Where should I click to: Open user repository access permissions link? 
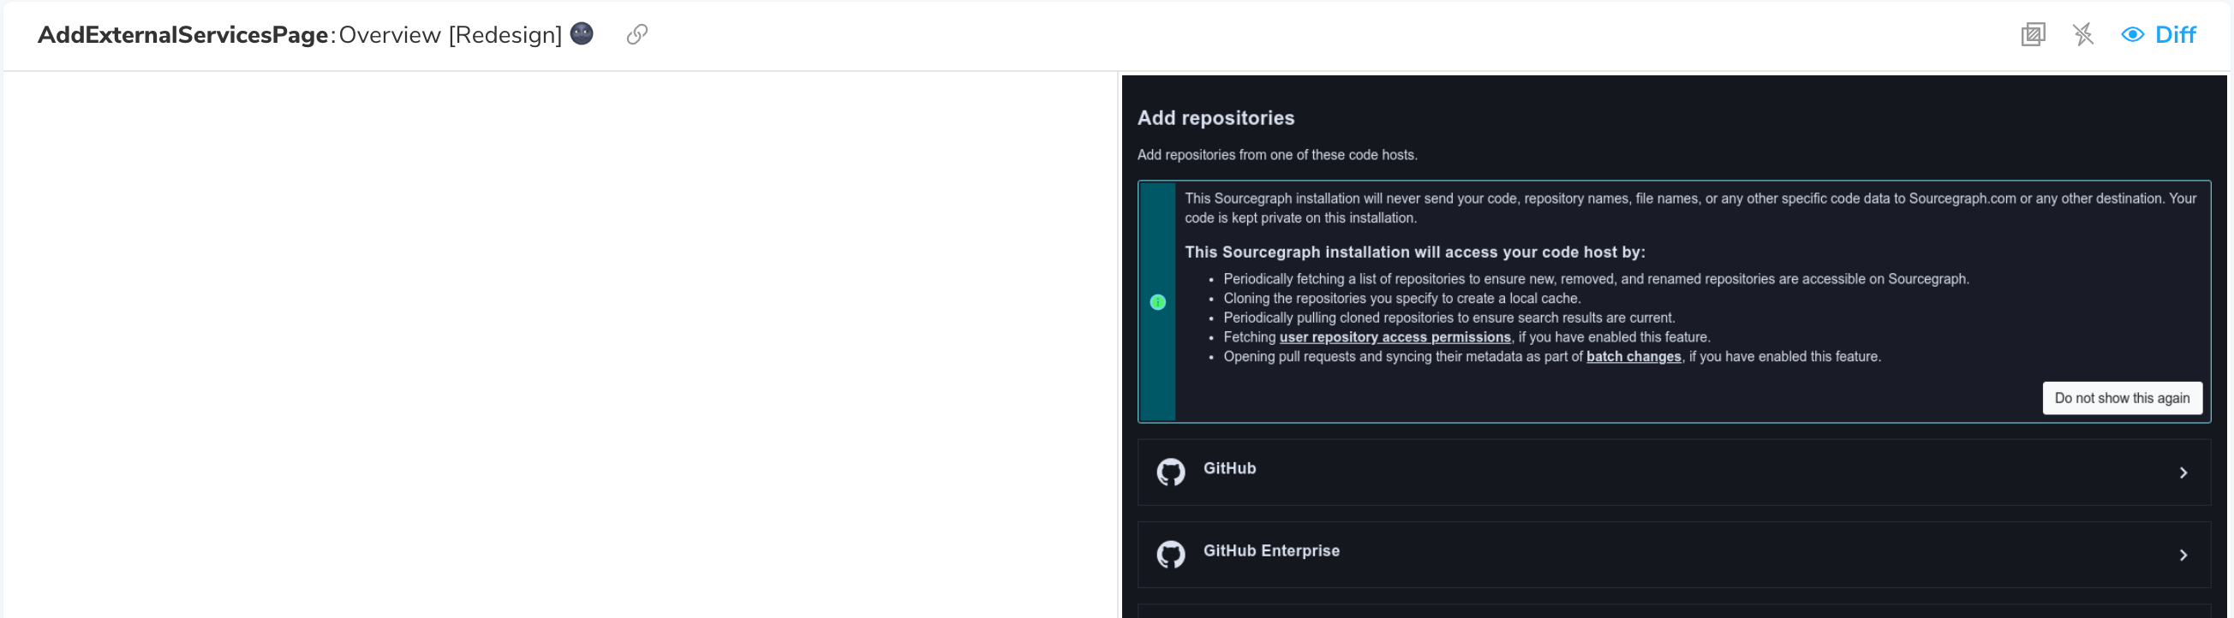pyautogui.click(x=1395, y=337)
